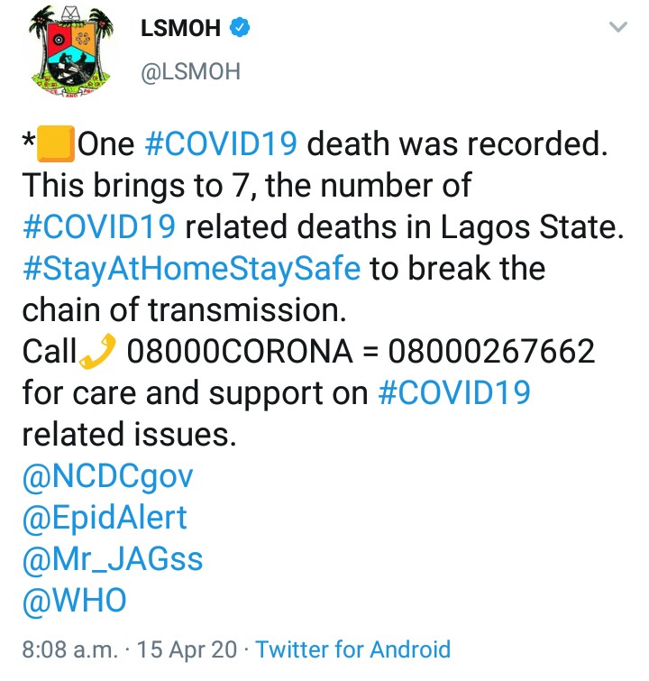This screenshot has height=681, width=649.
Task: Open #COVID19 hashtag before 'death was recorded'
Action: point(220,144)
